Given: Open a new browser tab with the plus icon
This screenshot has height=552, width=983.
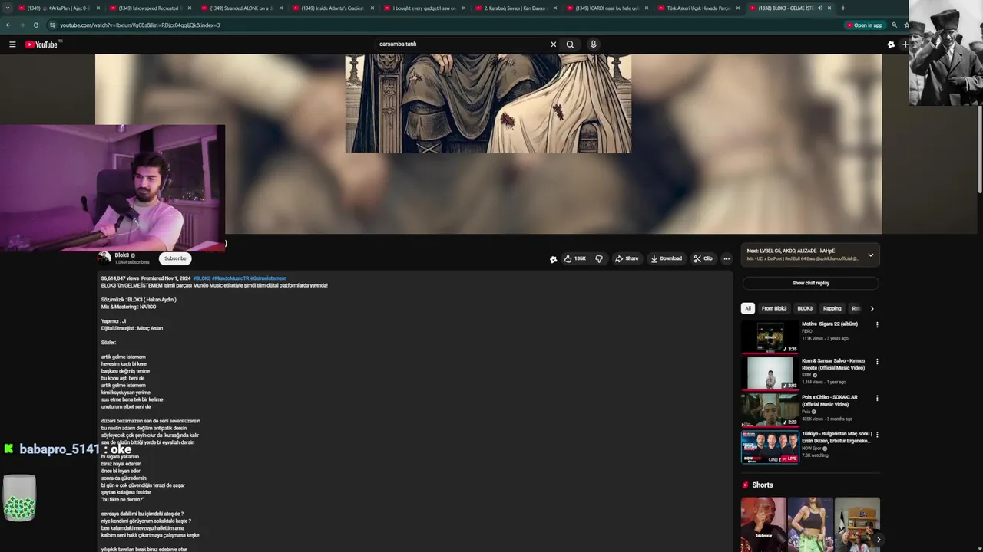Looking at the screenshot, I should pyautogui.click(x=842, y=8).
